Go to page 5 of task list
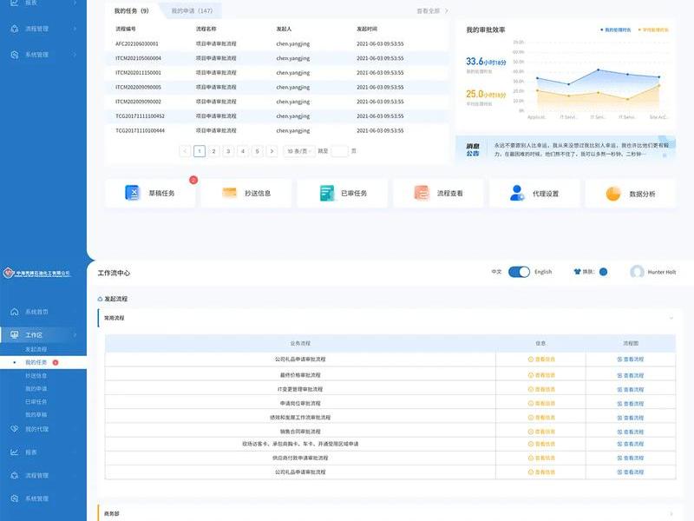 click(257, 151)
